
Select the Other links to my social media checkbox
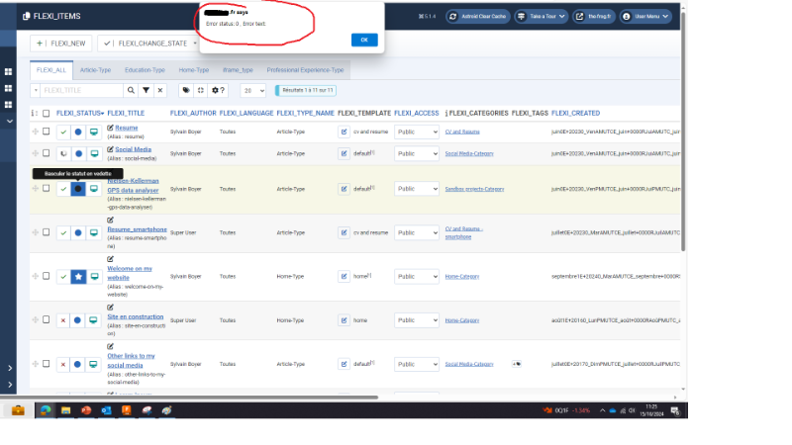click(46, 364)
